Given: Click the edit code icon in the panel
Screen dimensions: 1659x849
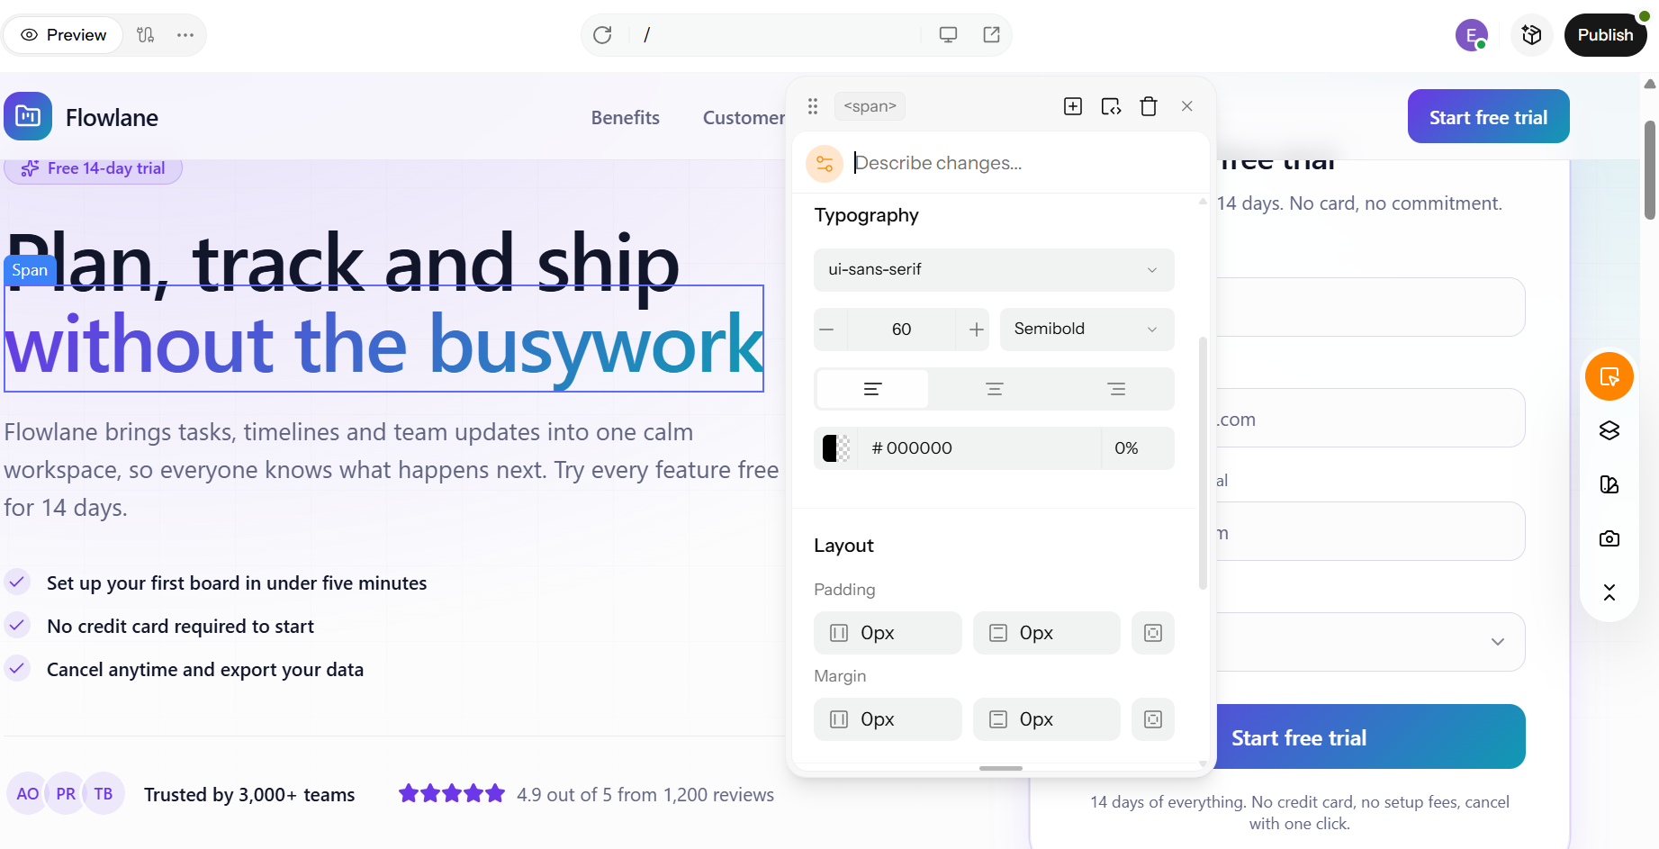Looking at the screenshot, I should pos(1111,106).
